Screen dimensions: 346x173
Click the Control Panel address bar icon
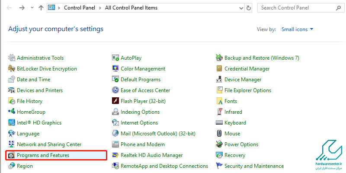pos(51,8)
